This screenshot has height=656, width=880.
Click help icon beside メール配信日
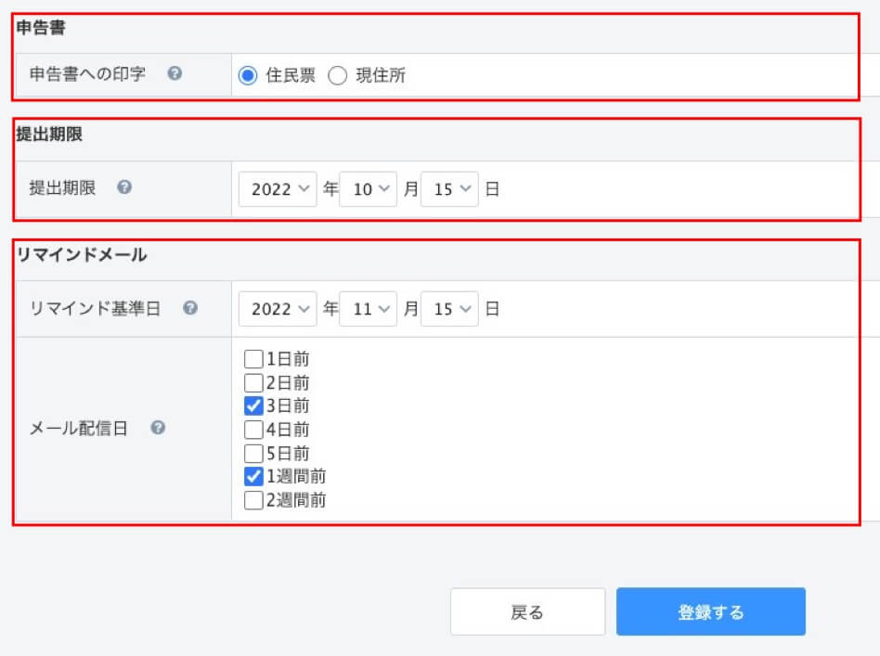tap(158, 428)
